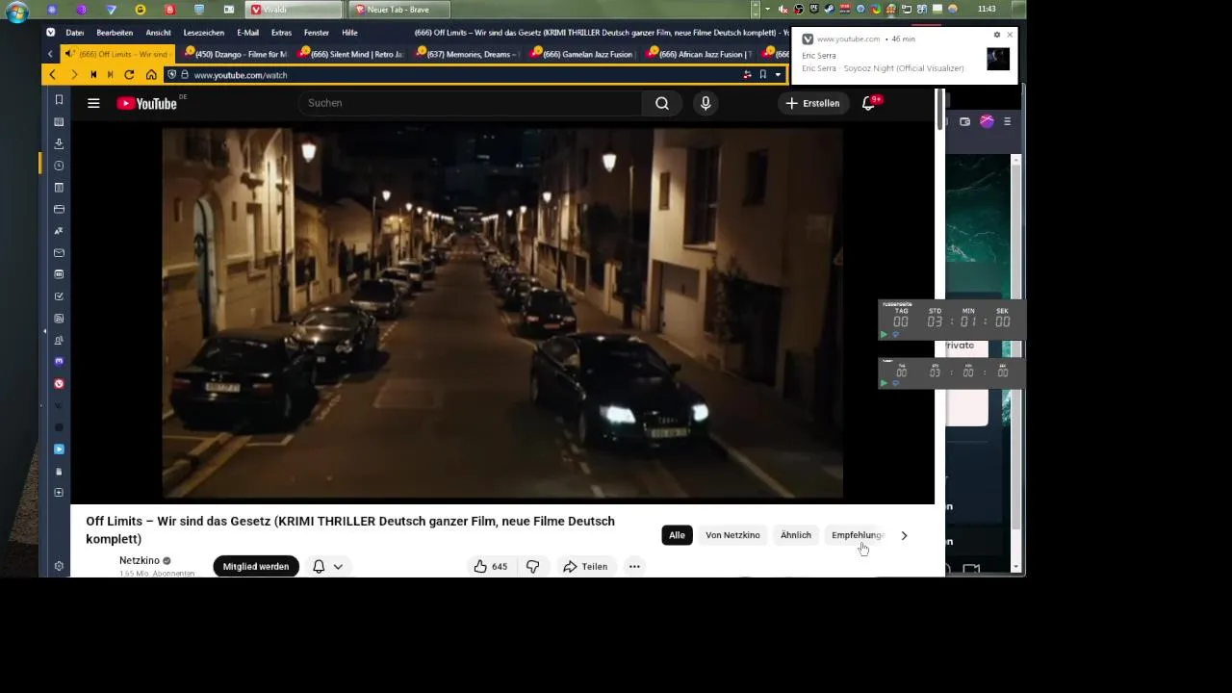The height and width of the screenshot is (693, 1232).
Task: Go back with Vivaldi's back arrow
Action: 52,74
